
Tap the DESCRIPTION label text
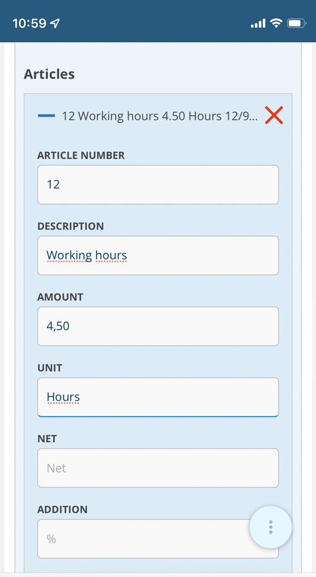coord(70,226)
